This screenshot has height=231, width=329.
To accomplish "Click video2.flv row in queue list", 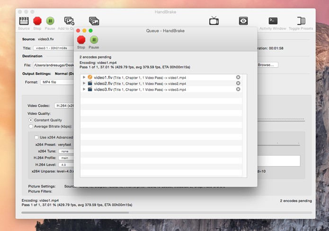I will click(161, 83).
